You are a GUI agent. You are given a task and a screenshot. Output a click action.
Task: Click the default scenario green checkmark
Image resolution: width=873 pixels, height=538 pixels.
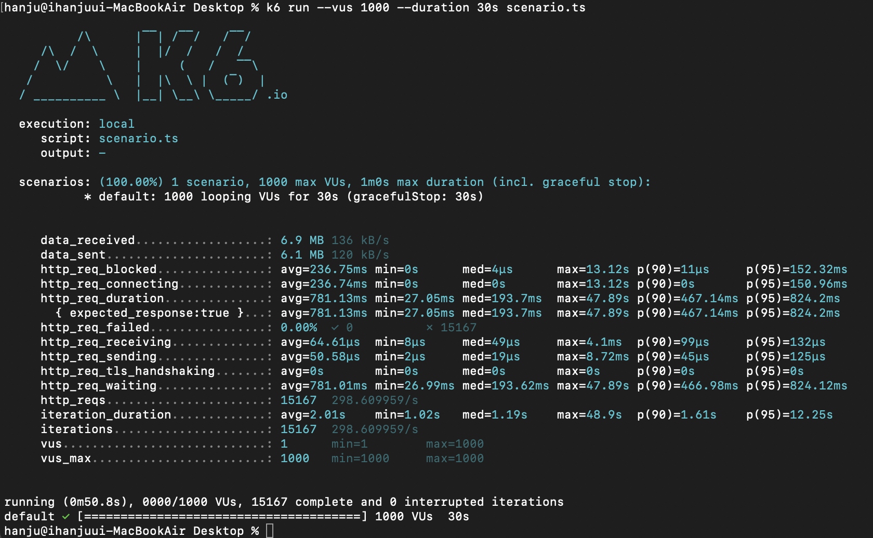pyautogui.click(x=66, y=516)
